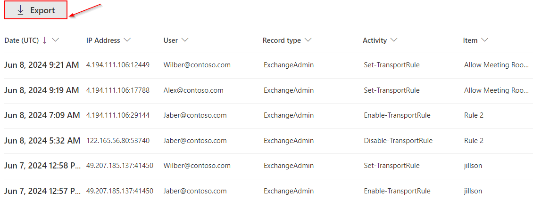Expand the Item column chevron
The height and width of the screenshot is (200, 533).
(484, 40)
